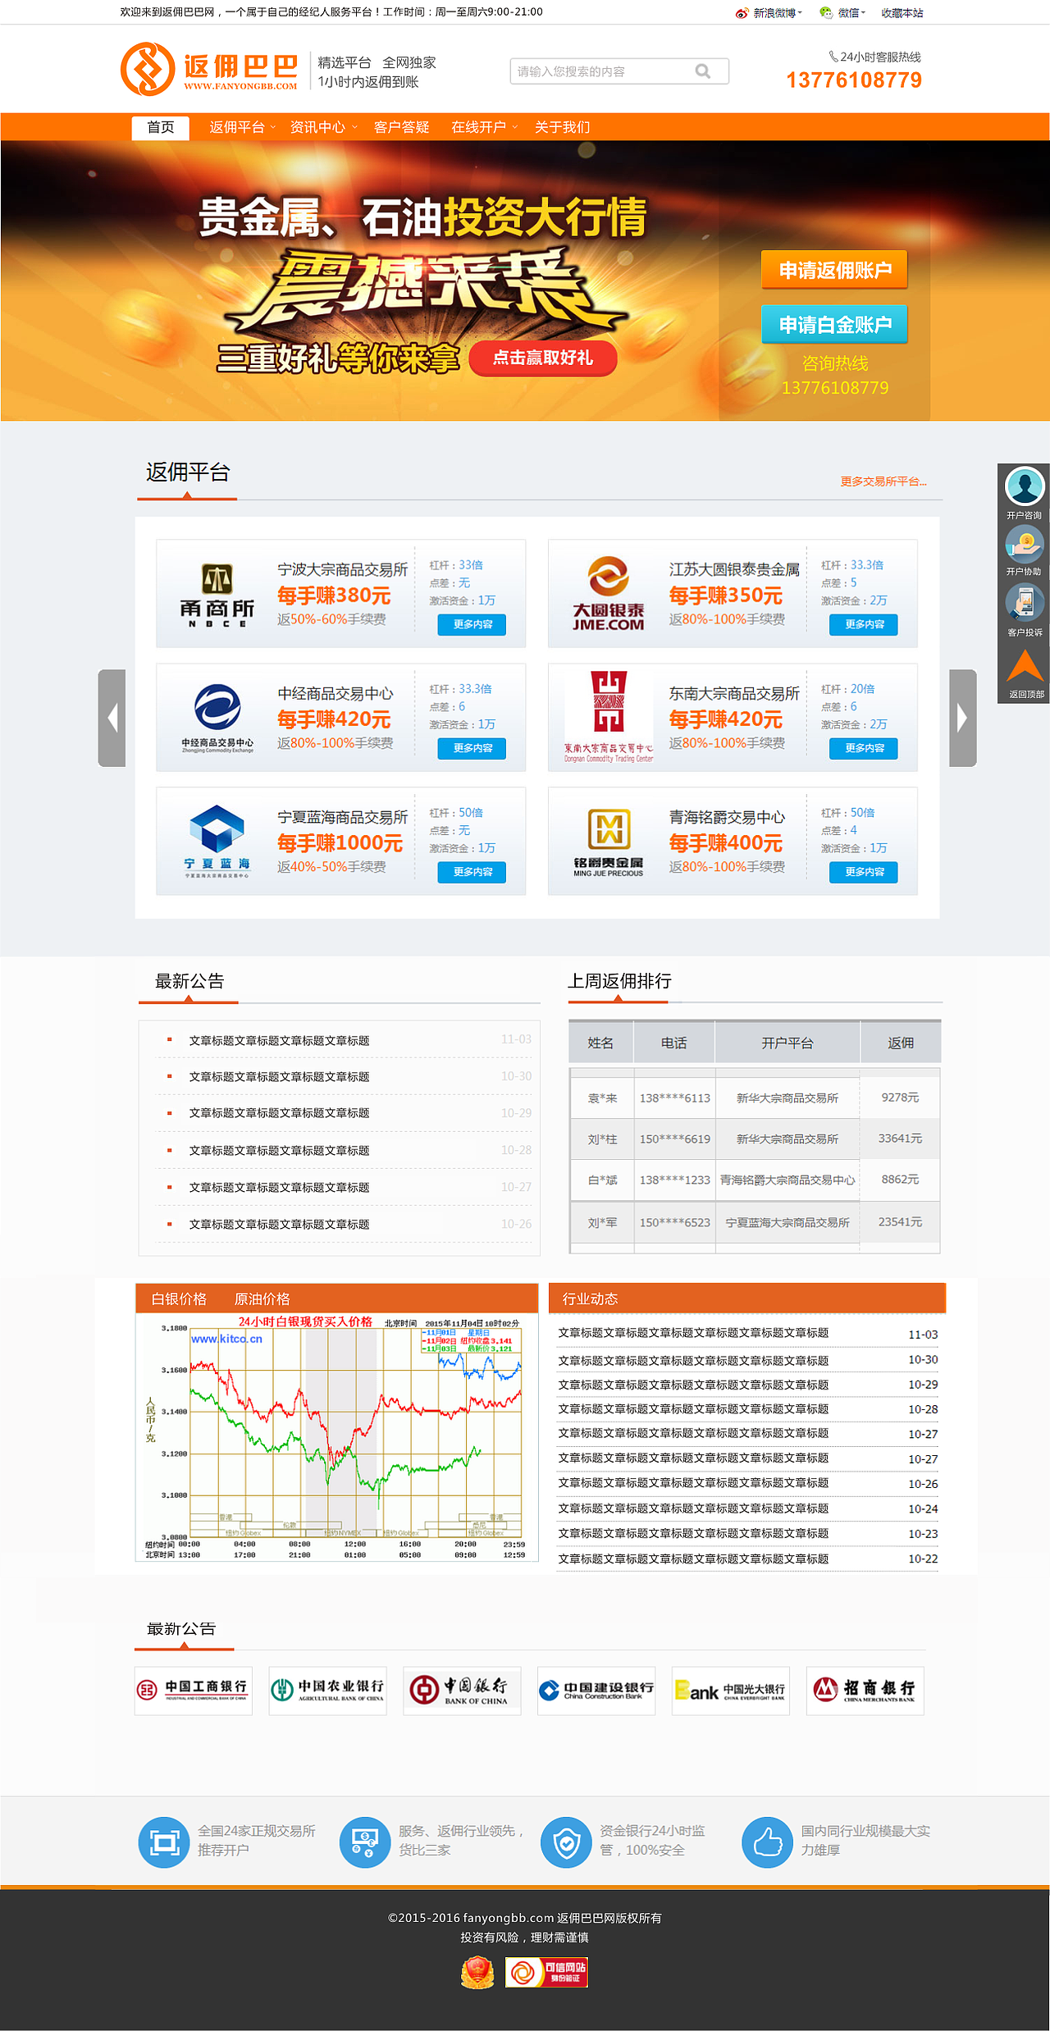Click the 开户平台 column header
Image resolution: width=1050 pixels, height=2031 pixels.
point(787,1043)
